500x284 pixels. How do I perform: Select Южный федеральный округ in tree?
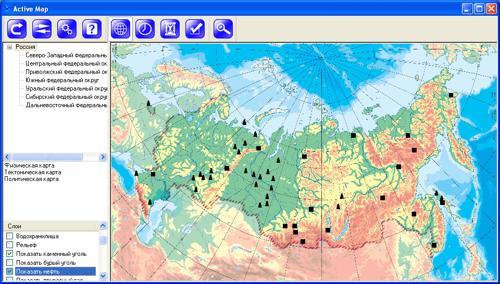(x=62, y=80)
